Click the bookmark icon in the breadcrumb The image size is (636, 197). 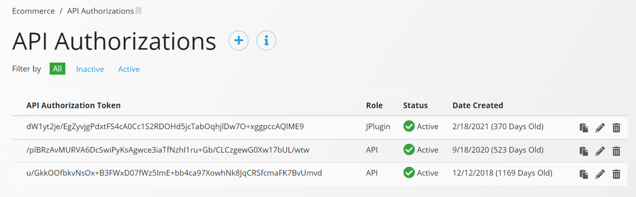(x=139, y=11)
